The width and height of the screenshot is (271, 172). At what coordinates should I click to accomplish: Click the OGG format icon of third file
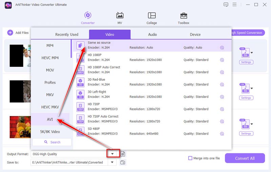245,124
